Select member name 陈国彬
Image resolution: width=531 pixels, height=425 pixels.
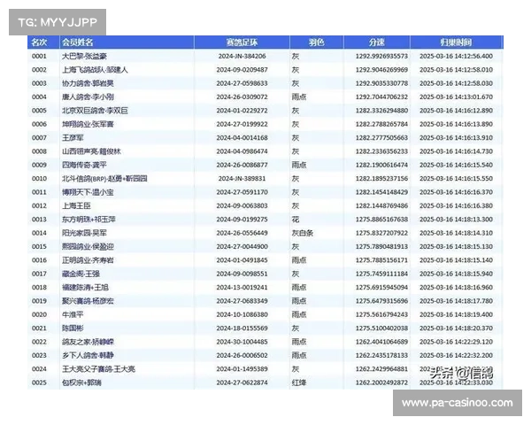(73, 328)
